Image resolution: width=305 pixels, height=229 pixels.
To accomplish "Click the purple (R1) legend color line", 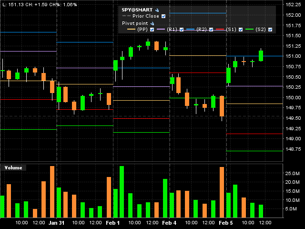I will (x=161, y=29).
